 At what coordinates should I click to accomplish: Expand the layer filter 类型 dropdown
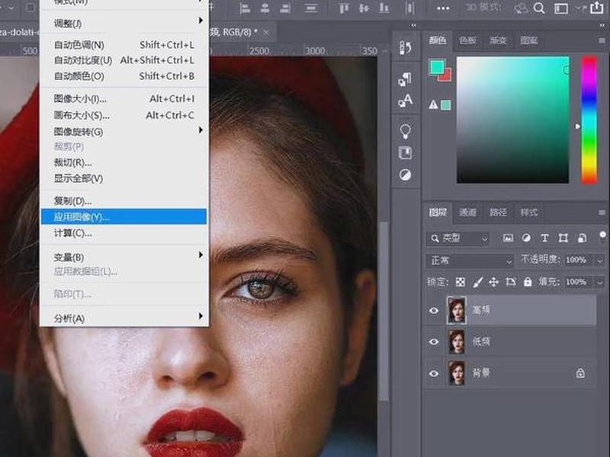pos(458,238)
